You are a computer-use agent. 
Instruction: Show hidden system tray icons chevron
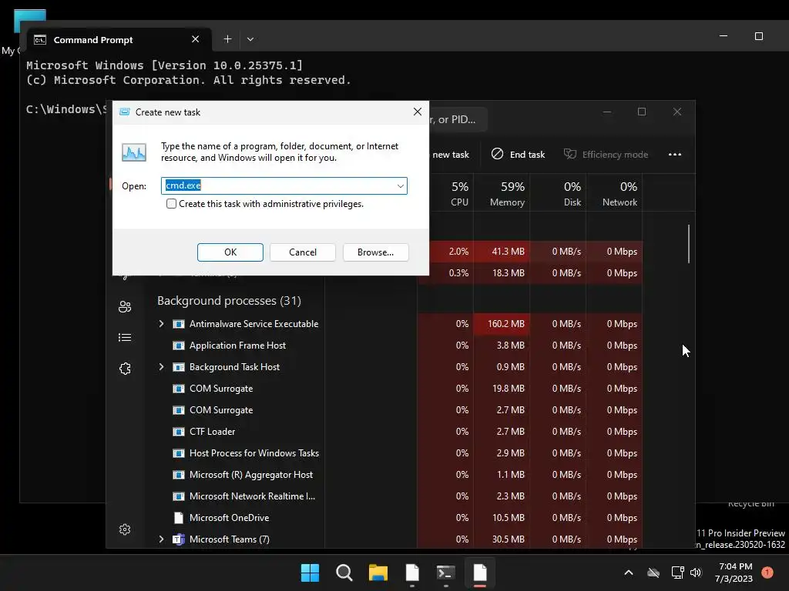pos(629,573)
